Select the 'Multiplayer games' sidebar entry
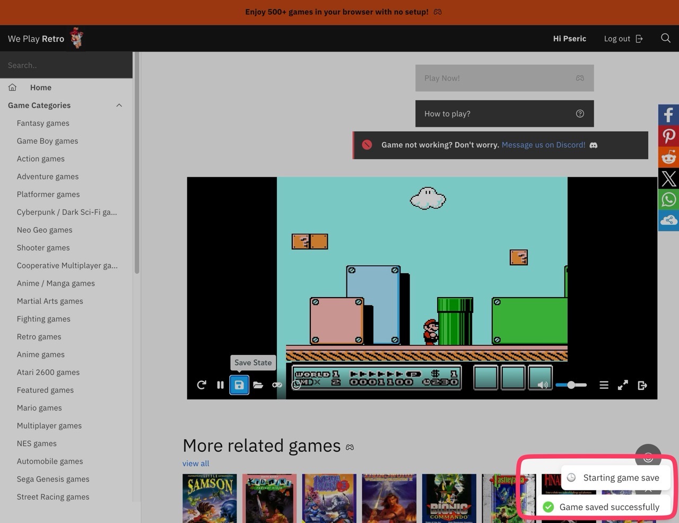This screenshot has height=523, width=679. pos(49,425)
